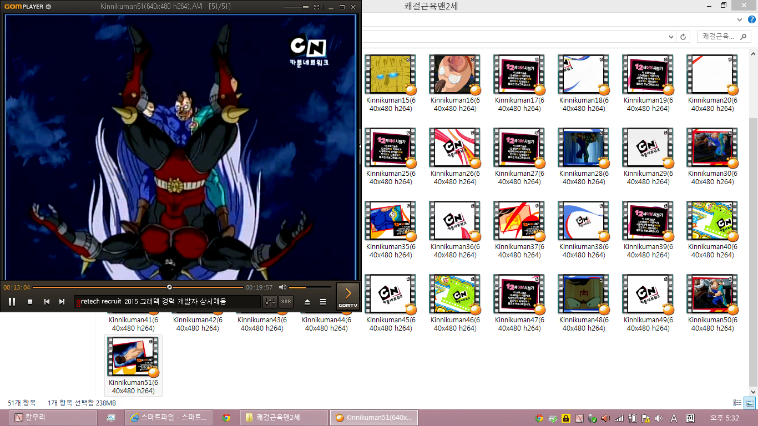Select Kinnikuman20 file icon
This screenshot has width=758, height=426.
pos(711,74)
